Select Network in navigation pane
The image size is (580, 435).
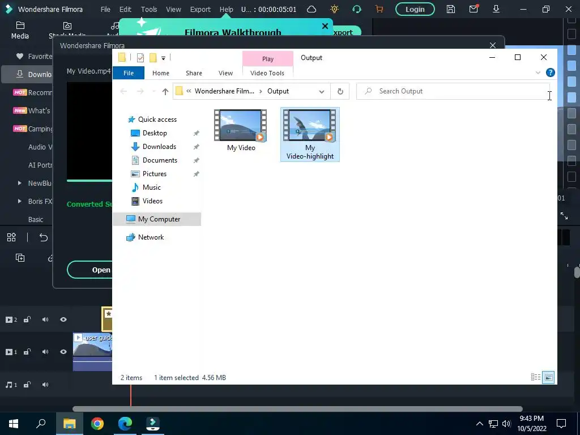(151, 237)
